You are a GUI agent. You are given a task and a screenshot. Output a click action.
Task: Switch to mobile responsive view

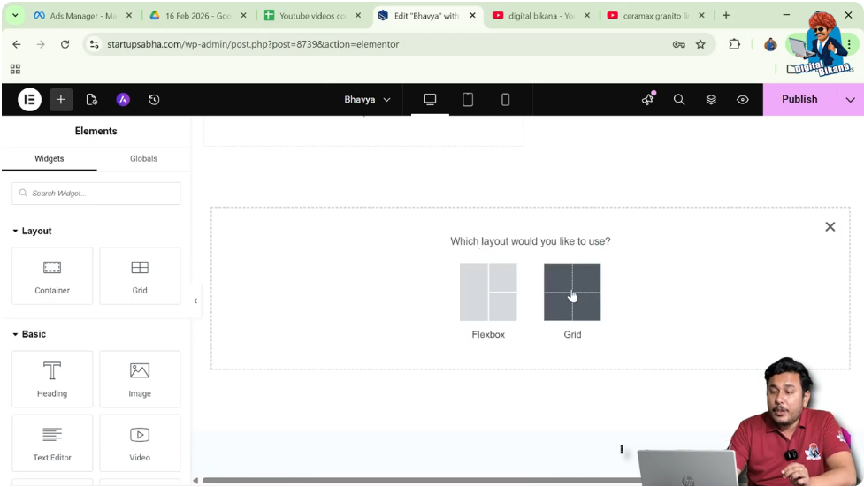click(506, 100)
